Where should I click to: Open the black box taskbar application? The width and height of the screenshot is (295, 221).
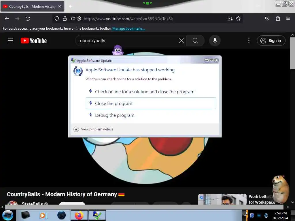coord(25,215)
